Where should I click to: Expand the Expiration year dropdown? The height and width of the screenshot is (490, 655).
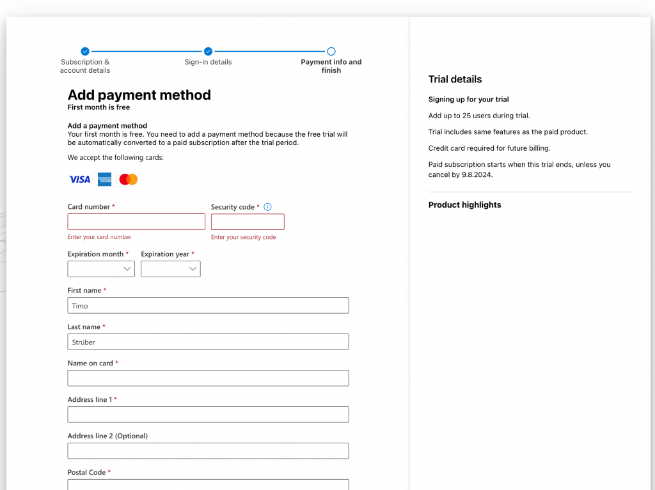point(171,269)
